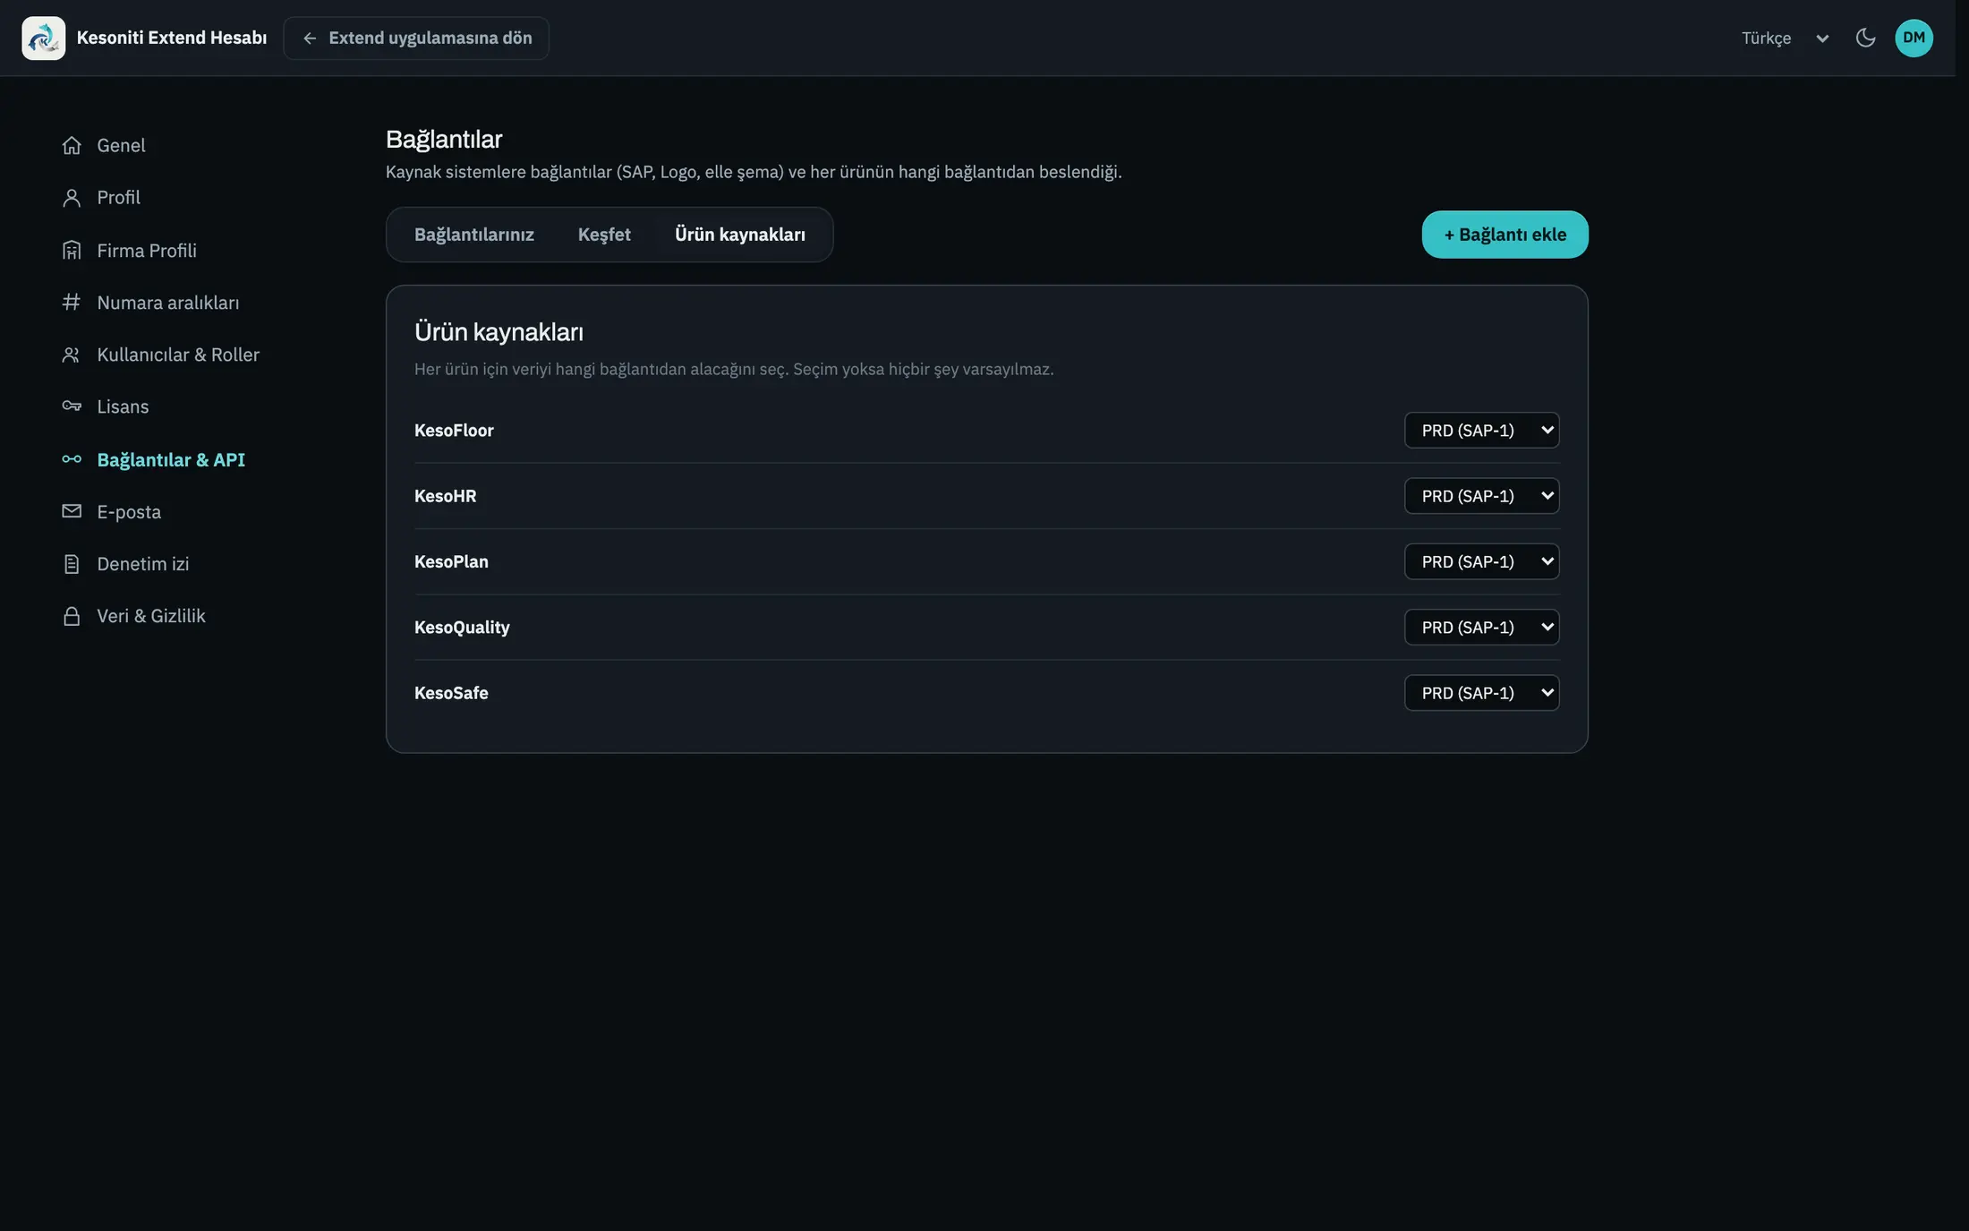Open the Firma Profili sidebar page
This screenshot has height=1231, width=1969.
click(147, 251)
